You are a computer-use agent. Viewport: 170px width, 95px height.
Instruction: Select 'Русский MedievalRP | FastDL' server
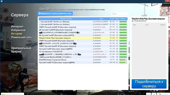pos(83,57)
